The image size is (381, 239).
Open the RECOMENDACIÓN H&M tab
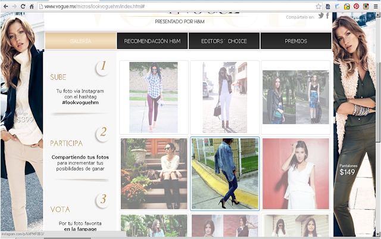tap(152, 41)
